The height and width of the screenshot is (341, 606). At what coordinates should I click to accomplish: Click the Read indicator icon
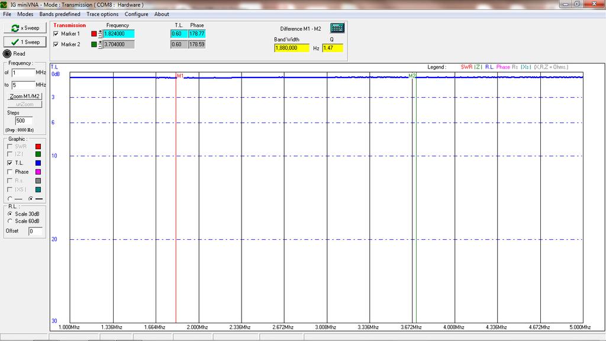(7, 54)
